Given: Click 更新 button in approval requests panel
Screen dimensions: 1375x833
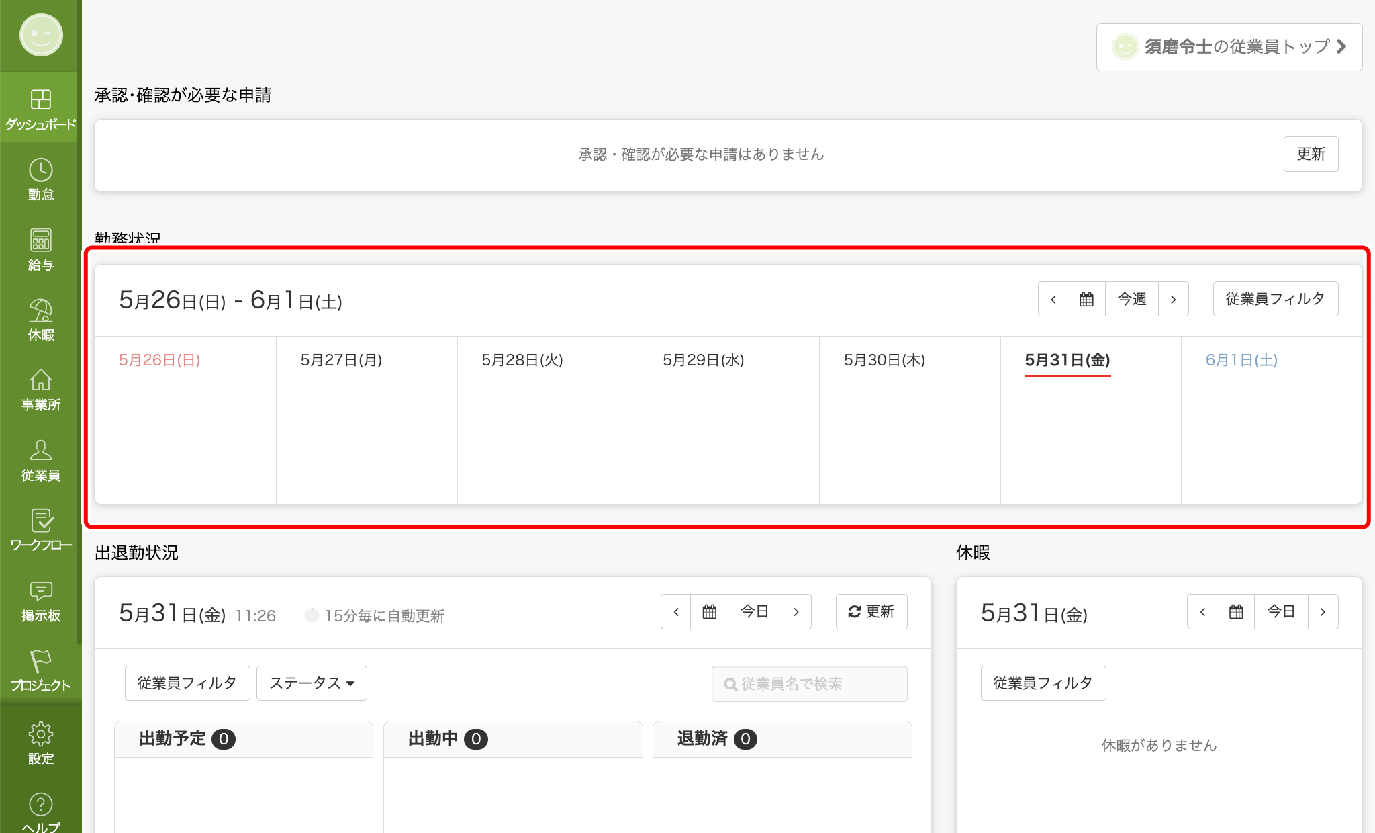Looking at the screenshot, I should coord(1311,155).
